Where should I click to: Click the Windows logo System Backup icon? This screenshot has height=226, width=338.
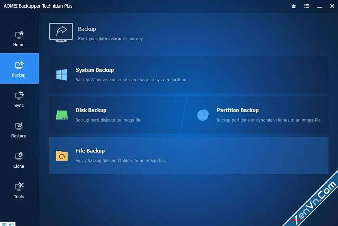[x=62, y=75]
